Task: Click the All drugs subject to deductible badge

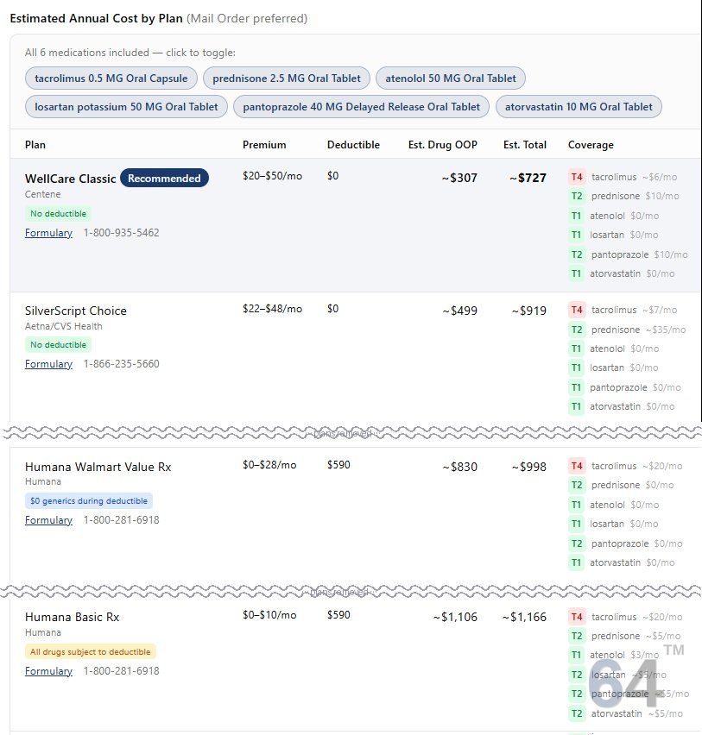Action: click(90, 651)
